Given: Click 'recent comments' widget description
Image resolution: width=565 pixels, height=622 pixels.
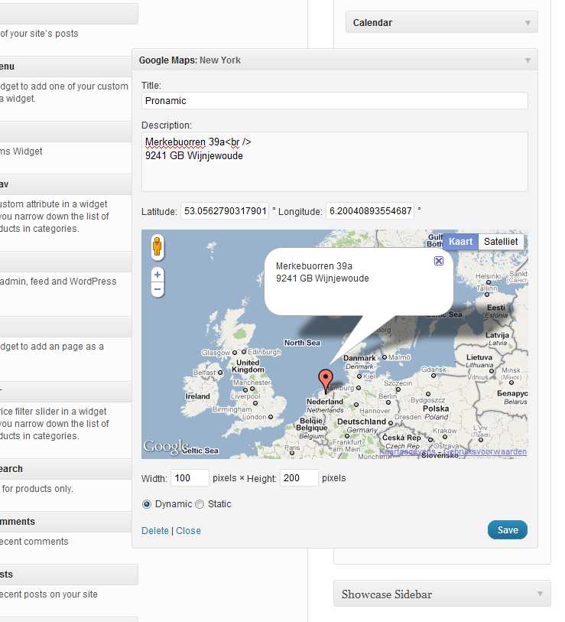Looking at the screenshot, I should pyautogui.click(x=34, y=542).
